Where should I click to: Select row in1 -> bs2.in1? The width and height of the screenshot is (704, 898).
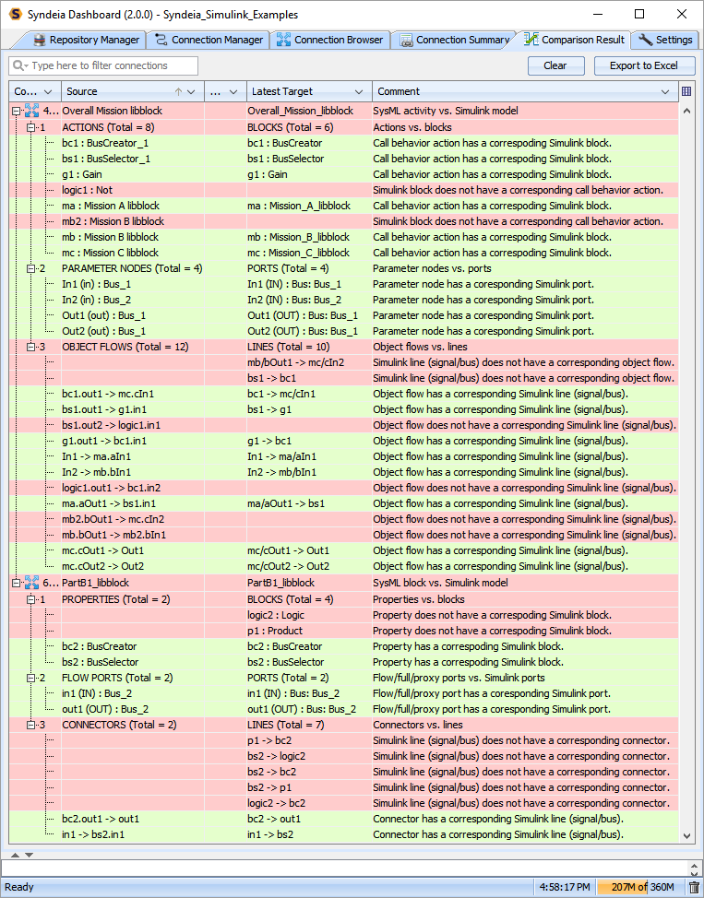coord(343,834)
